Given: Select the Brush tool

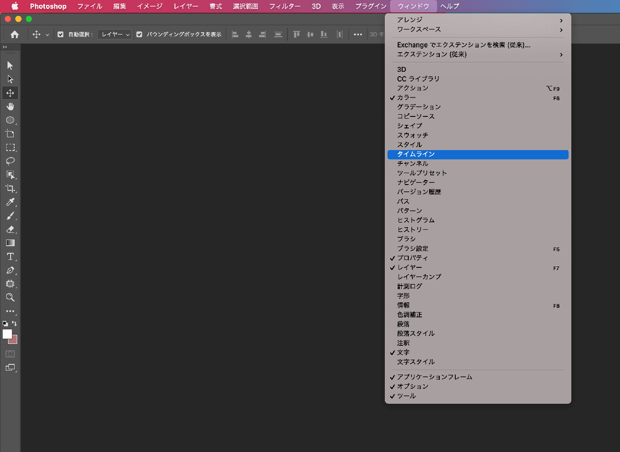Looking at the screenshot, I should (10, 216).
